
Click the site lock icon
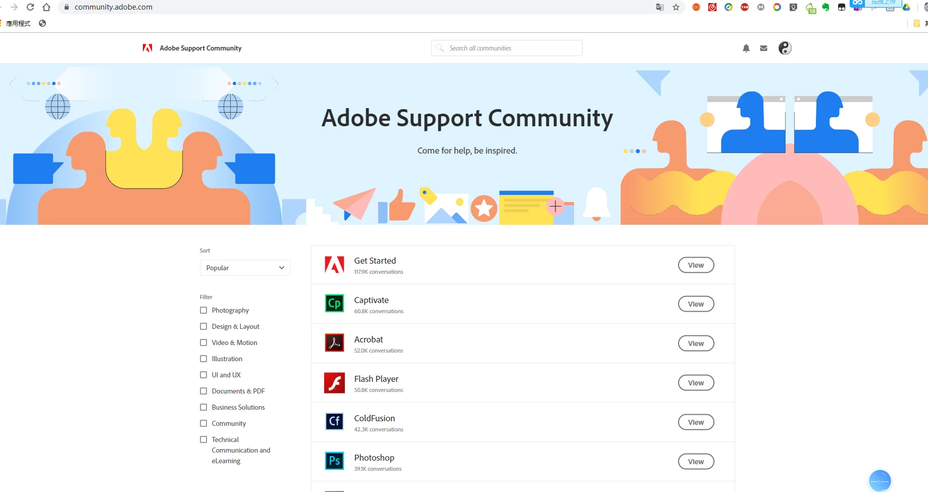[66, 7]
